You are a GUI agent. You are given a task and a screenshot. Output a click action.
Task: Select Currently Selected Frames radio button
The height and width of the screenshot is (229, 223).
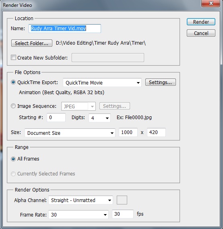pos(13,174)
